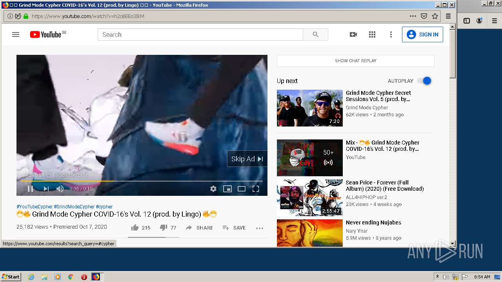502x282 pixels.
Task: Open the Windows Start menu
Action: click(x=11, y=277)
